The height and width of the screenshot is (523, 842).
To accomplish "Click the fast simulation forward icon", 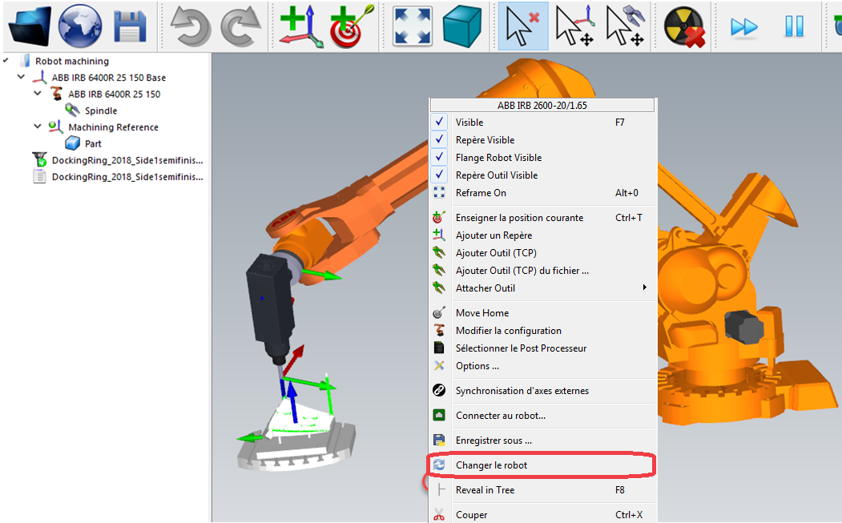I will (x=743, y=26).
